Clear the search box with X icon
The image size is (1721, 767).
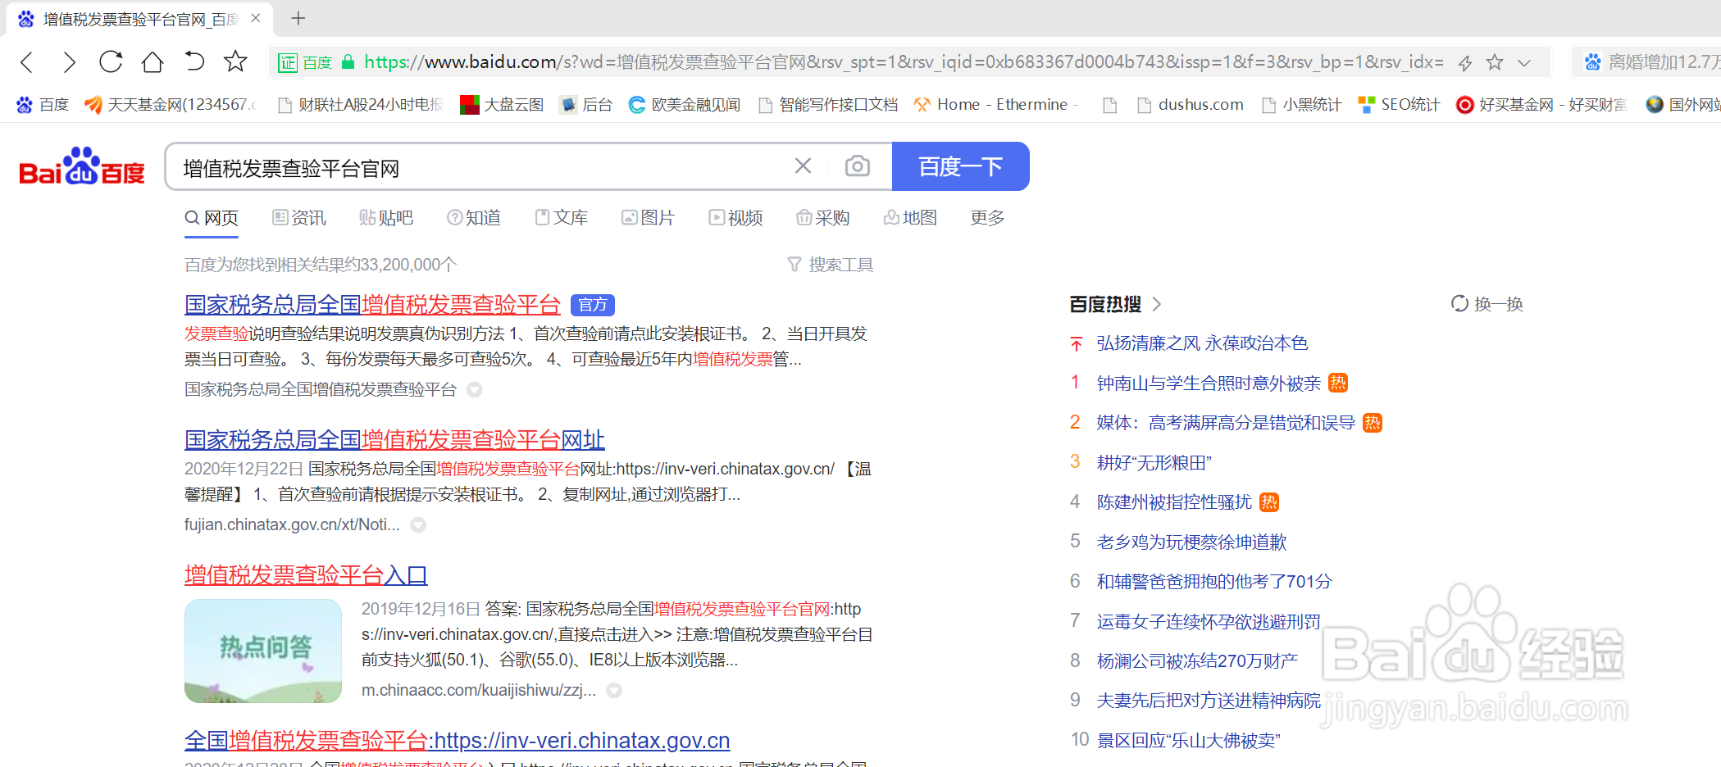coord(803,166)
